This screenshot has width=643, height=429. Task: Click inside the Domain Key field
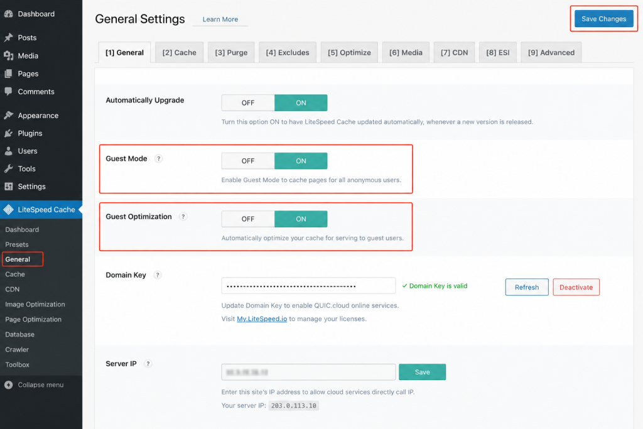pos(308,286)
